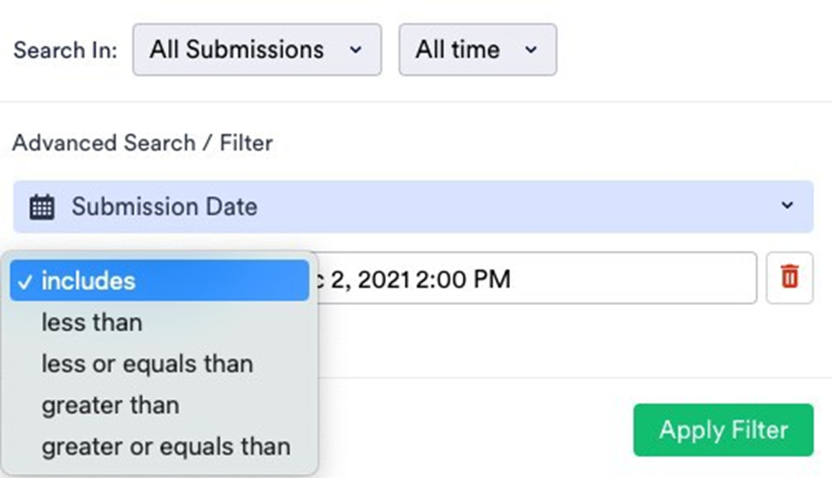Choose the less than operator
The width and height of the screenshot is (832, 478).
[92, 322]
